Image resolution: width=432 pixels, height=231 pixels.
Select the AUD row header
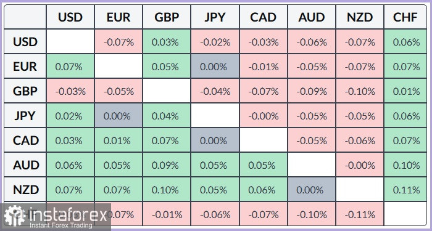tap(25, 165)
